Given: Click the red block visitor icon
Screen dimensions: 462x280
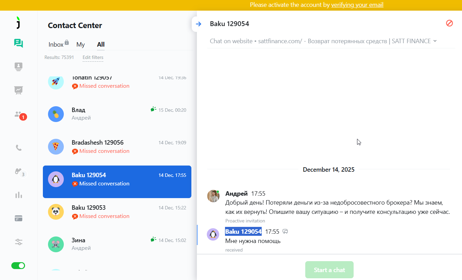Looking at the screenshot, I should point(449,23).
